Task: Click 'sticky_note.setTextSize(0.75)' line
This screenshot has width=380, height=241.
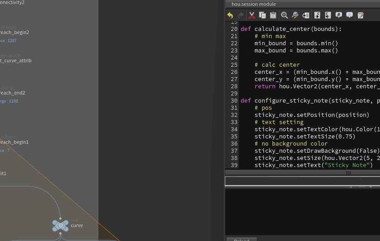Action: pyautogui.click(x=305, y=136)
